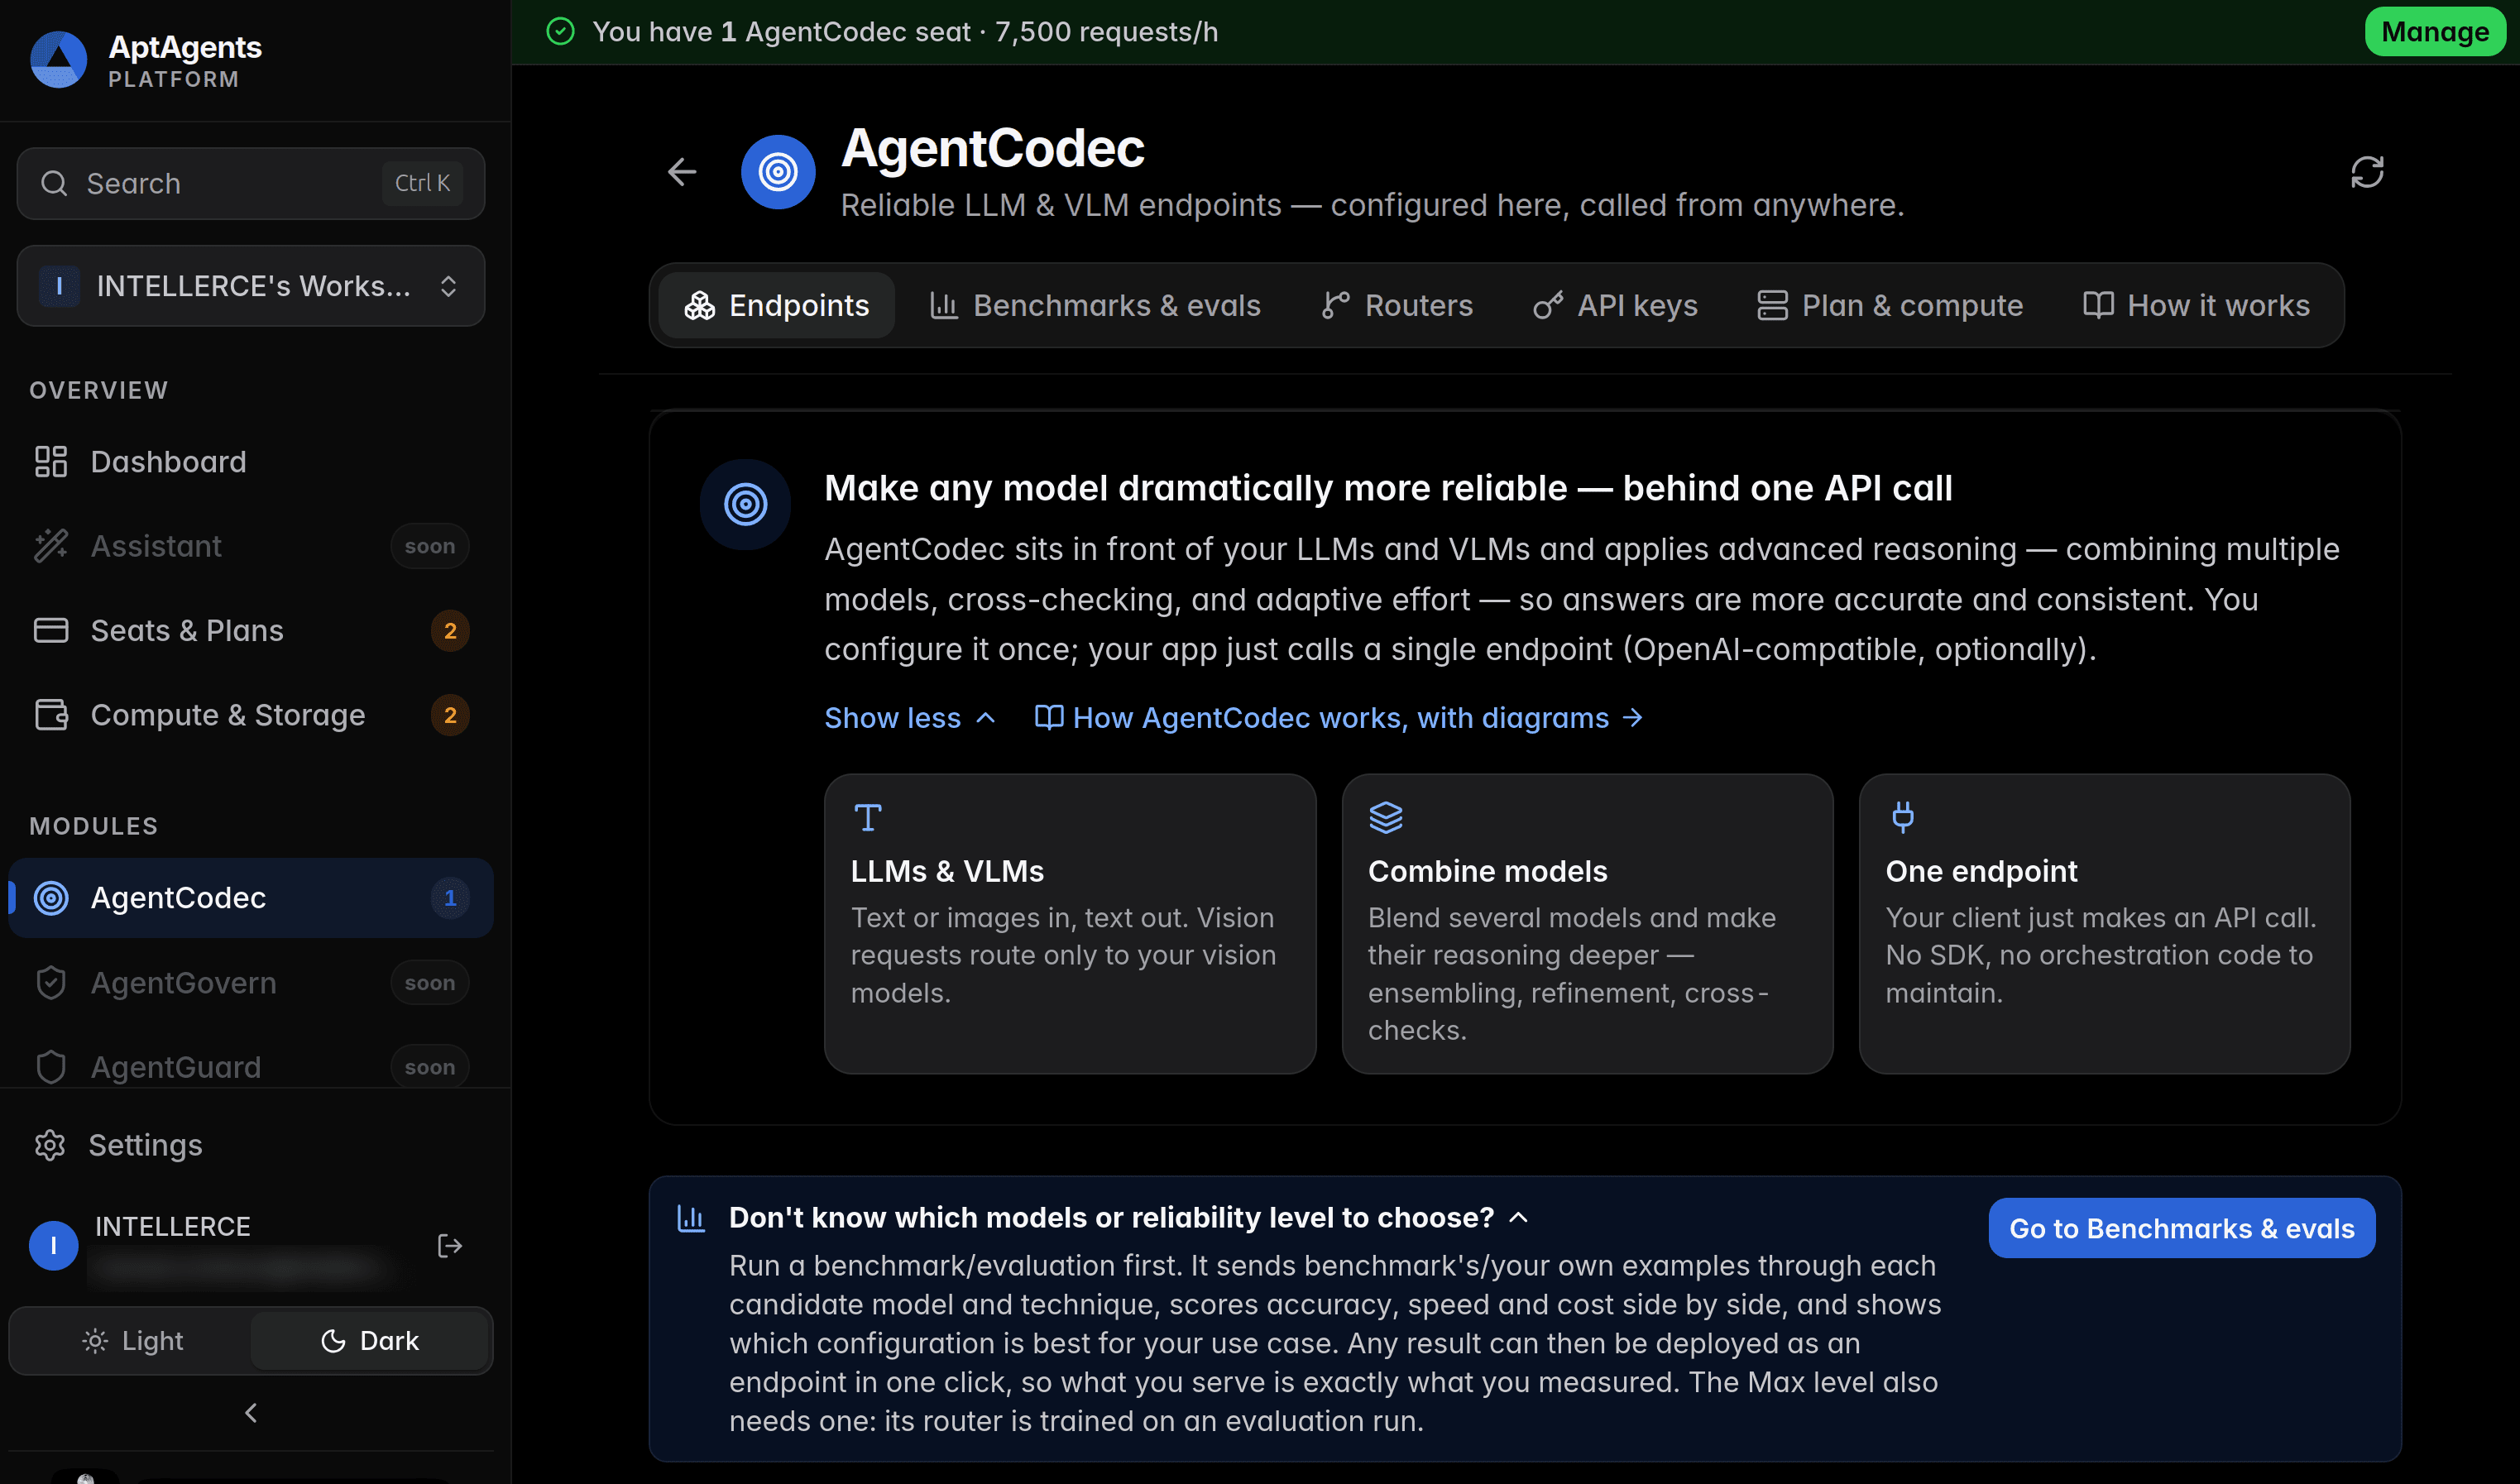Click the soon badge next to Assistant
Screen dimensions: 2520x1484
coord(429,546)
